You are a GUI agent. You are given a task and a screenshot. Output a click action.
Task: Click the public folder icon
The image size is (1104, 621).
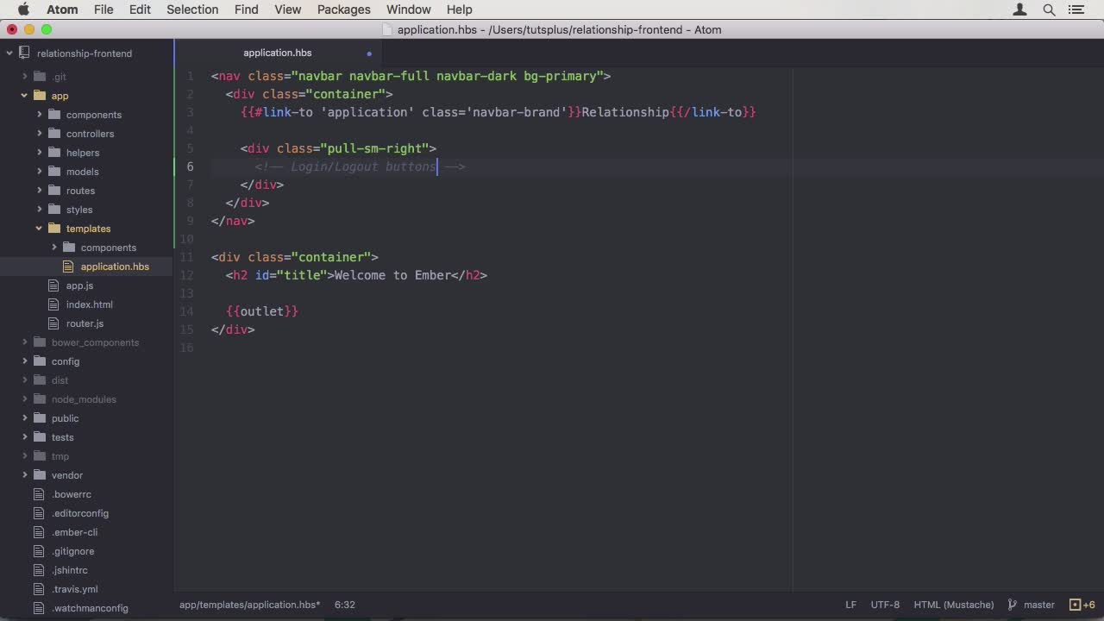pos(39,418)
